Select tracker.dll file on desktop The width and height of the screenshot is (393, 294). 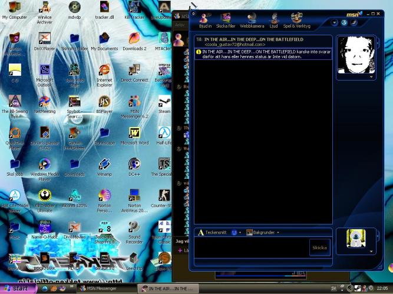(104, 11)
